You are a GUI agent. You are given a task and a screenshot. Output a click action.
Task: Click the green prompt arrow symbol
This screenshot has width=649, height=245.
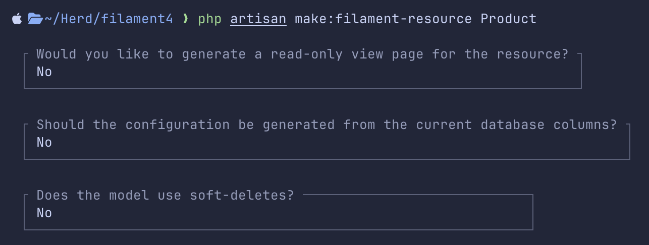tap(186, 19)
